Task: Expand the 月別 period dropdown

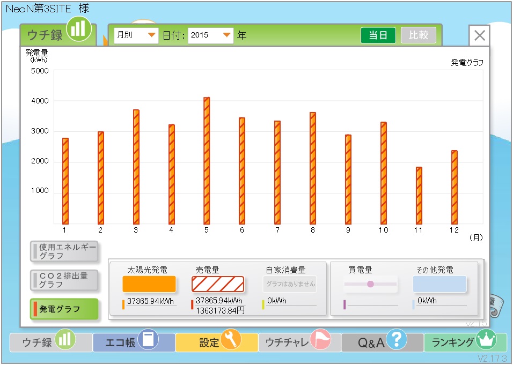Action: click(x=136, y=35)
